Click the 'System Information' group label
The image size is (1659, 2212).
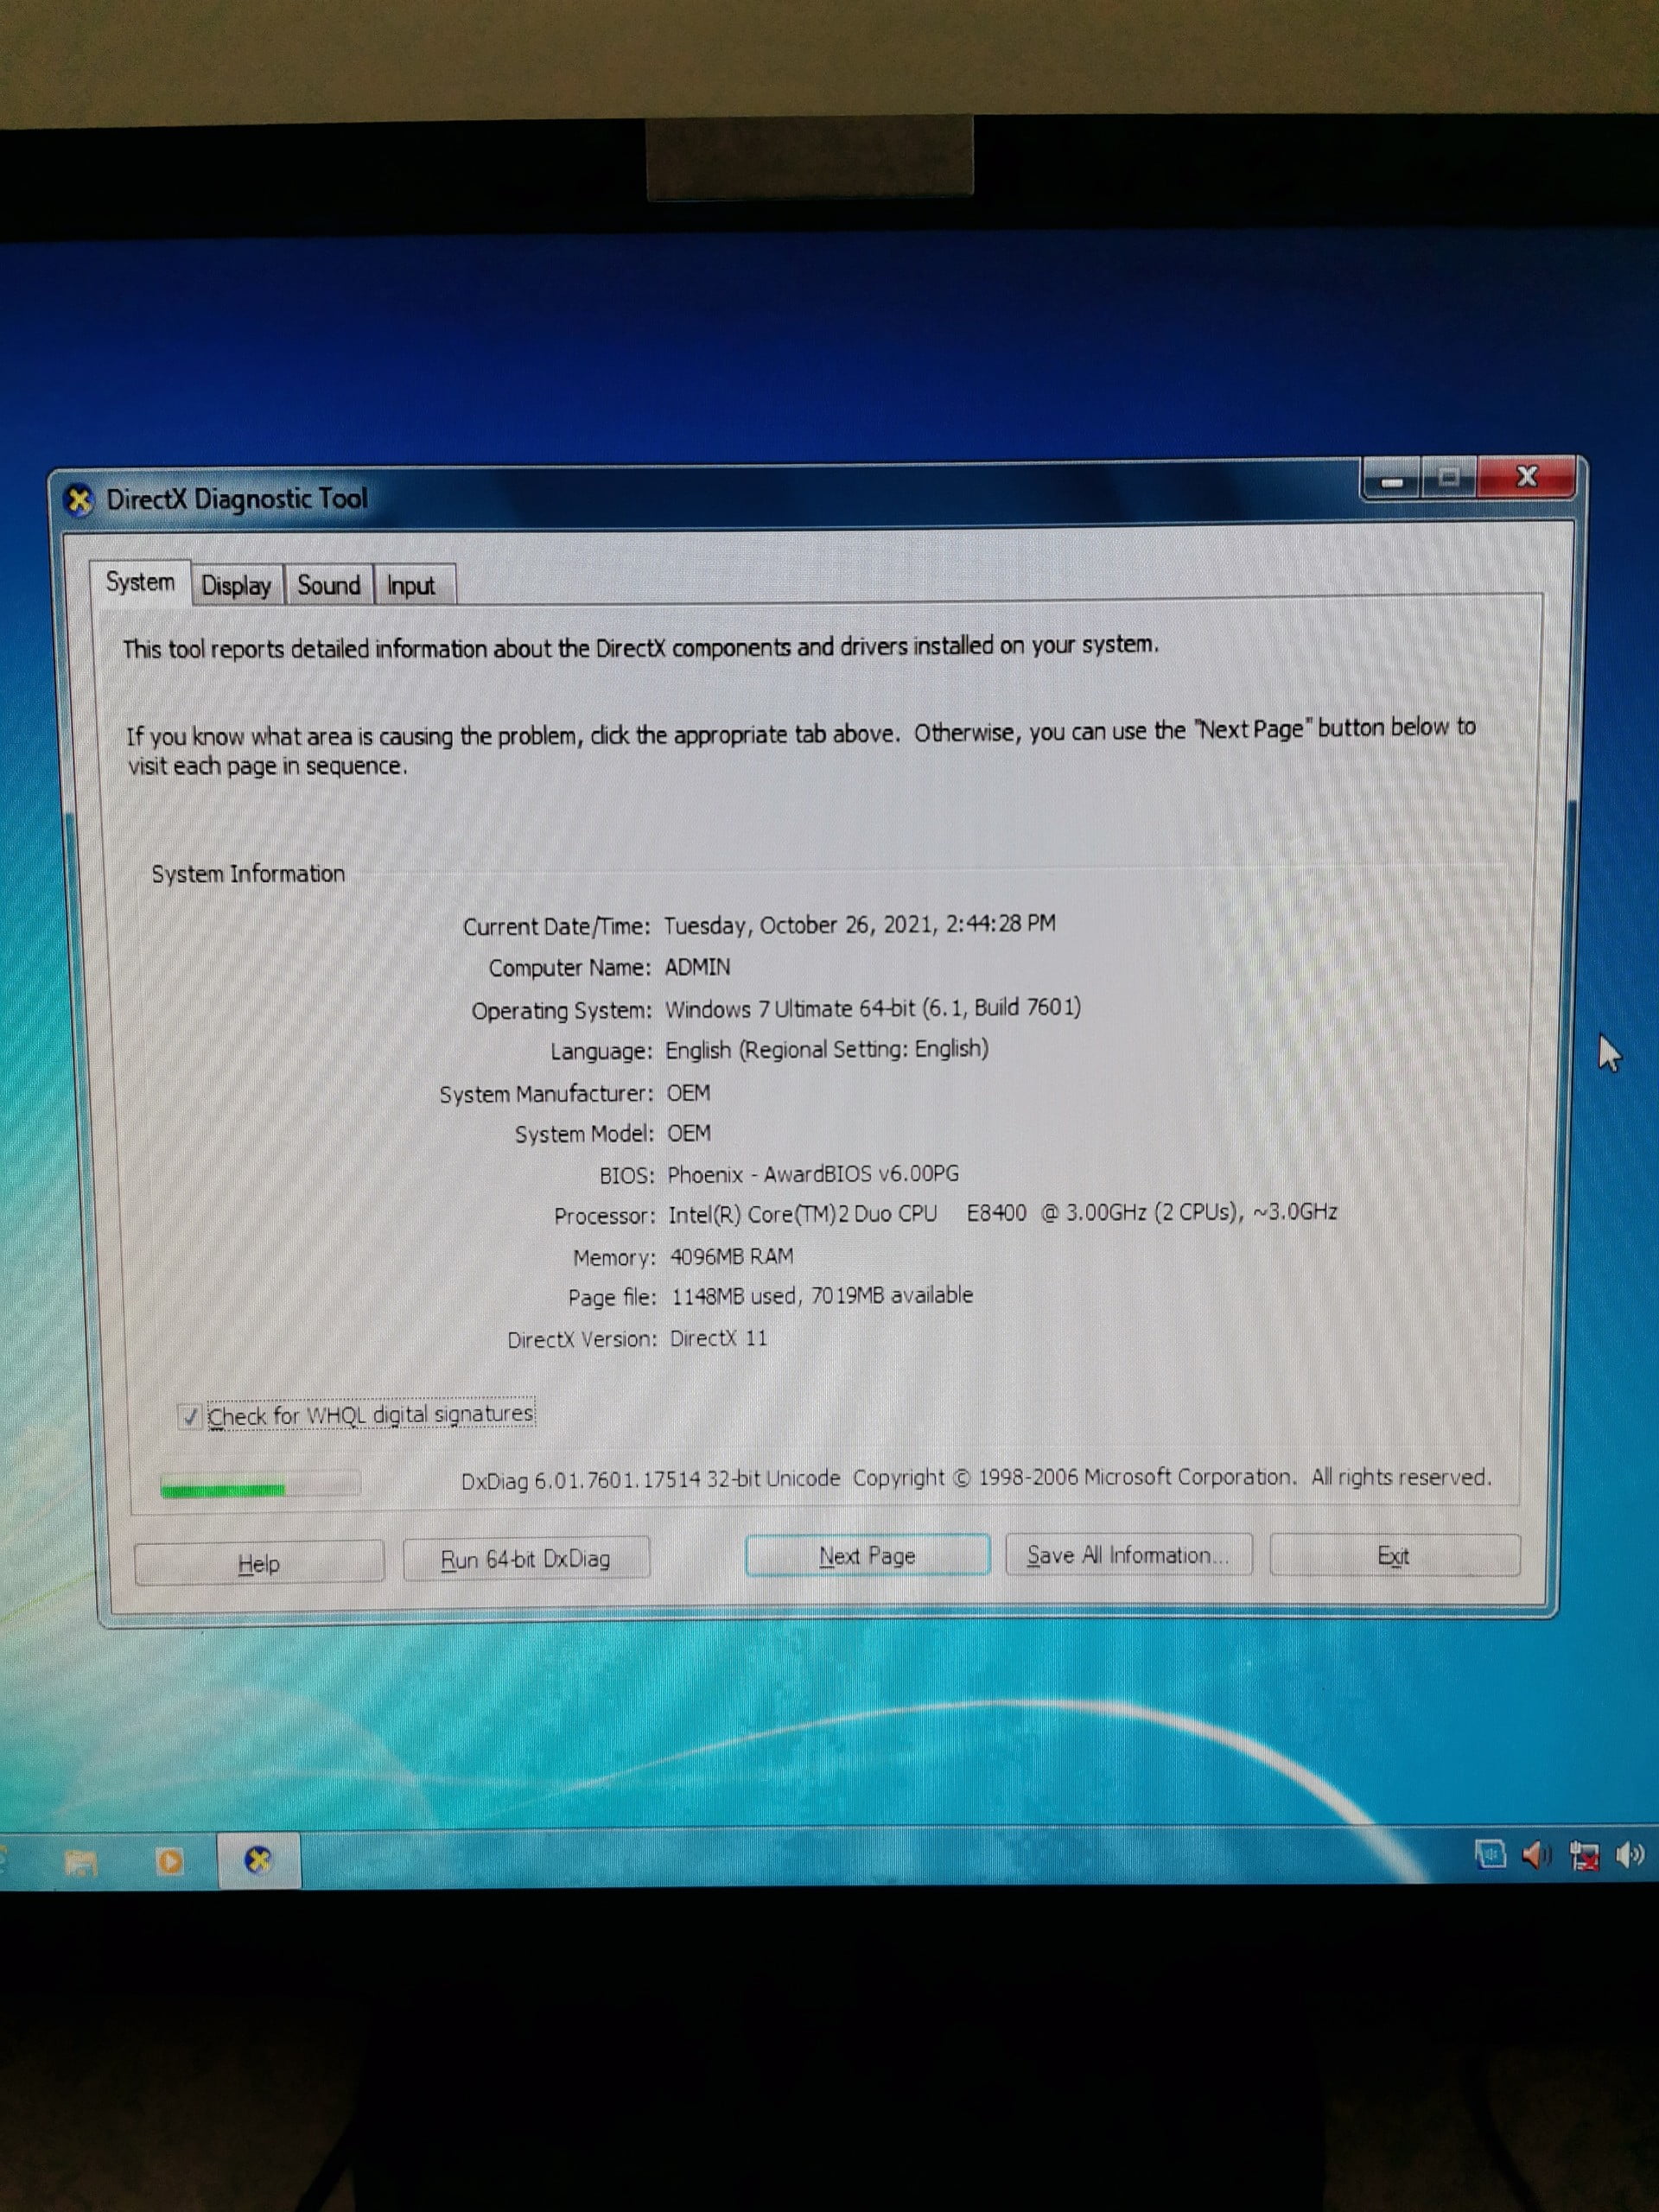(x=248, y=874)
